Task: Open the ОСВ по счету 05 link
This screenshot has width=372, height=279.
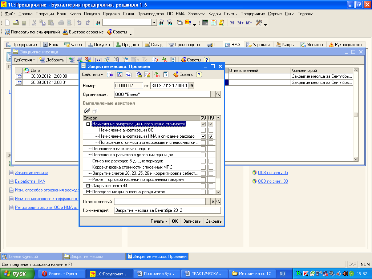Action: (x=273, y=173)
